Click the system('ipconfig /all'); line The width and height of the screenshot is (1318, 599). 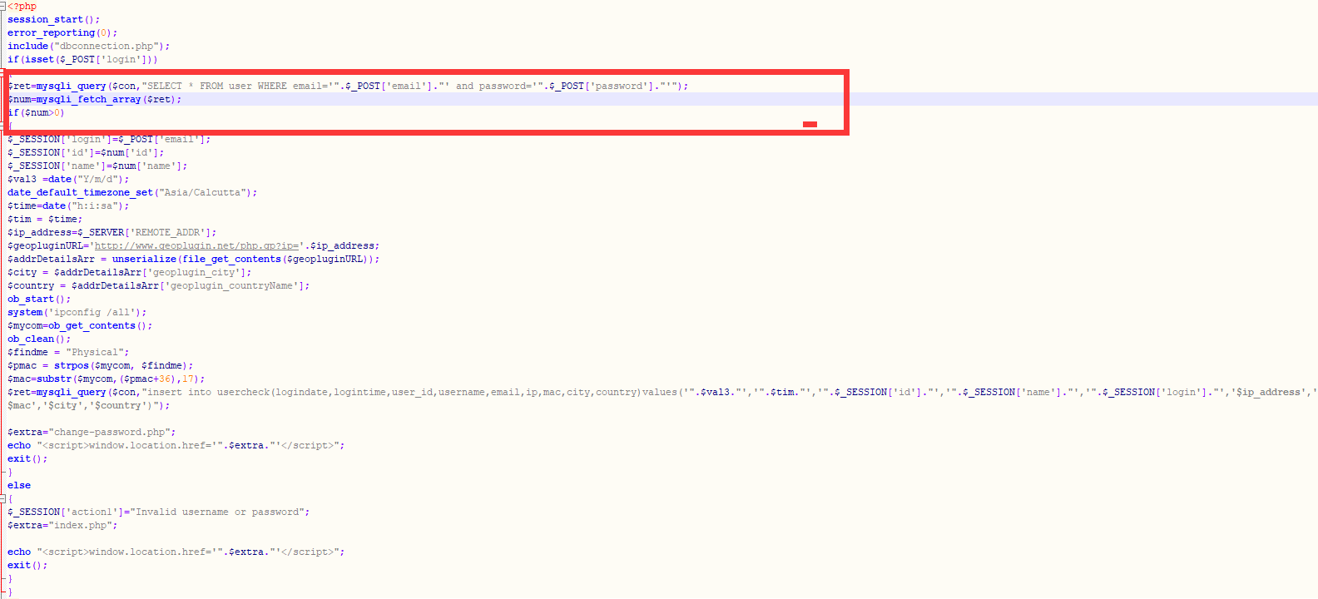pyautogui.click(x=77, y=313)
